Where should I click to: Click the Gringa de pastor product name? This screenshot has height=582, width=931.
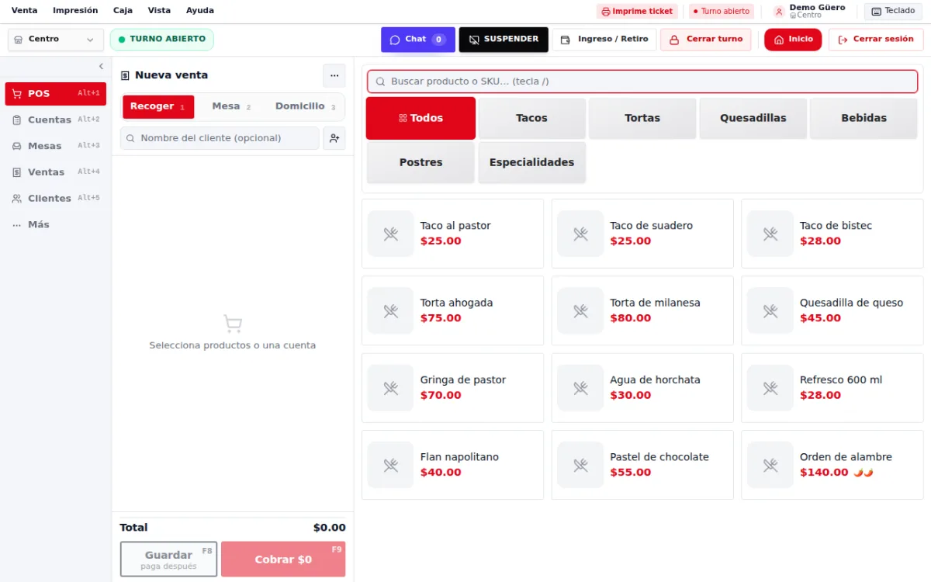(463, 380)
